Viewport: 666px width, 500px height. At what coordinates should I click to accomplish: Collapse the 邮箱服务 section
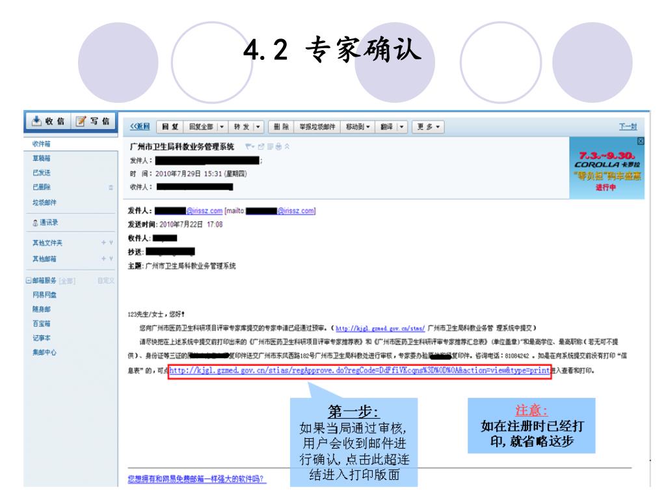pyautogui.click(x=29, y=280)
